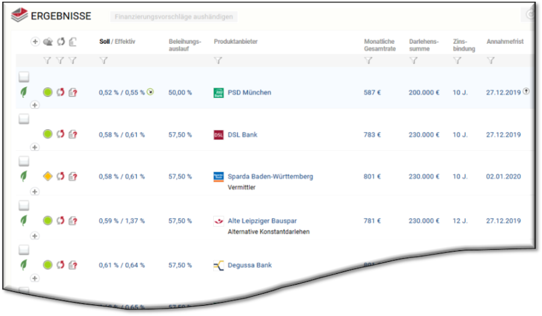Click the small target icon beside 0,55 %
The height and width of the screenshot is (316, 542).
coord(150,92)
